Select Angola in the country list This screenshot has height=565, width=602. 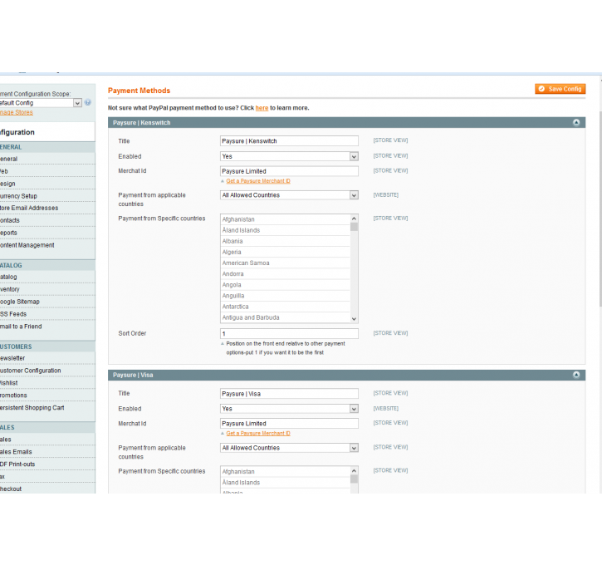pos(286,285)
